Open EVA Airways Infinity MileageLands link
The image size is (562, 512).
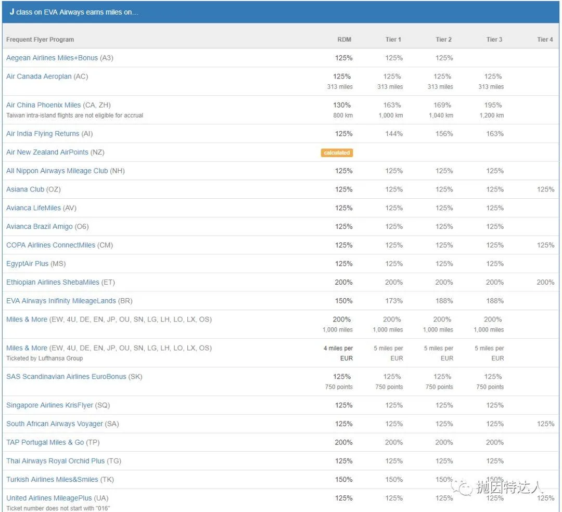tap(61, 301)
